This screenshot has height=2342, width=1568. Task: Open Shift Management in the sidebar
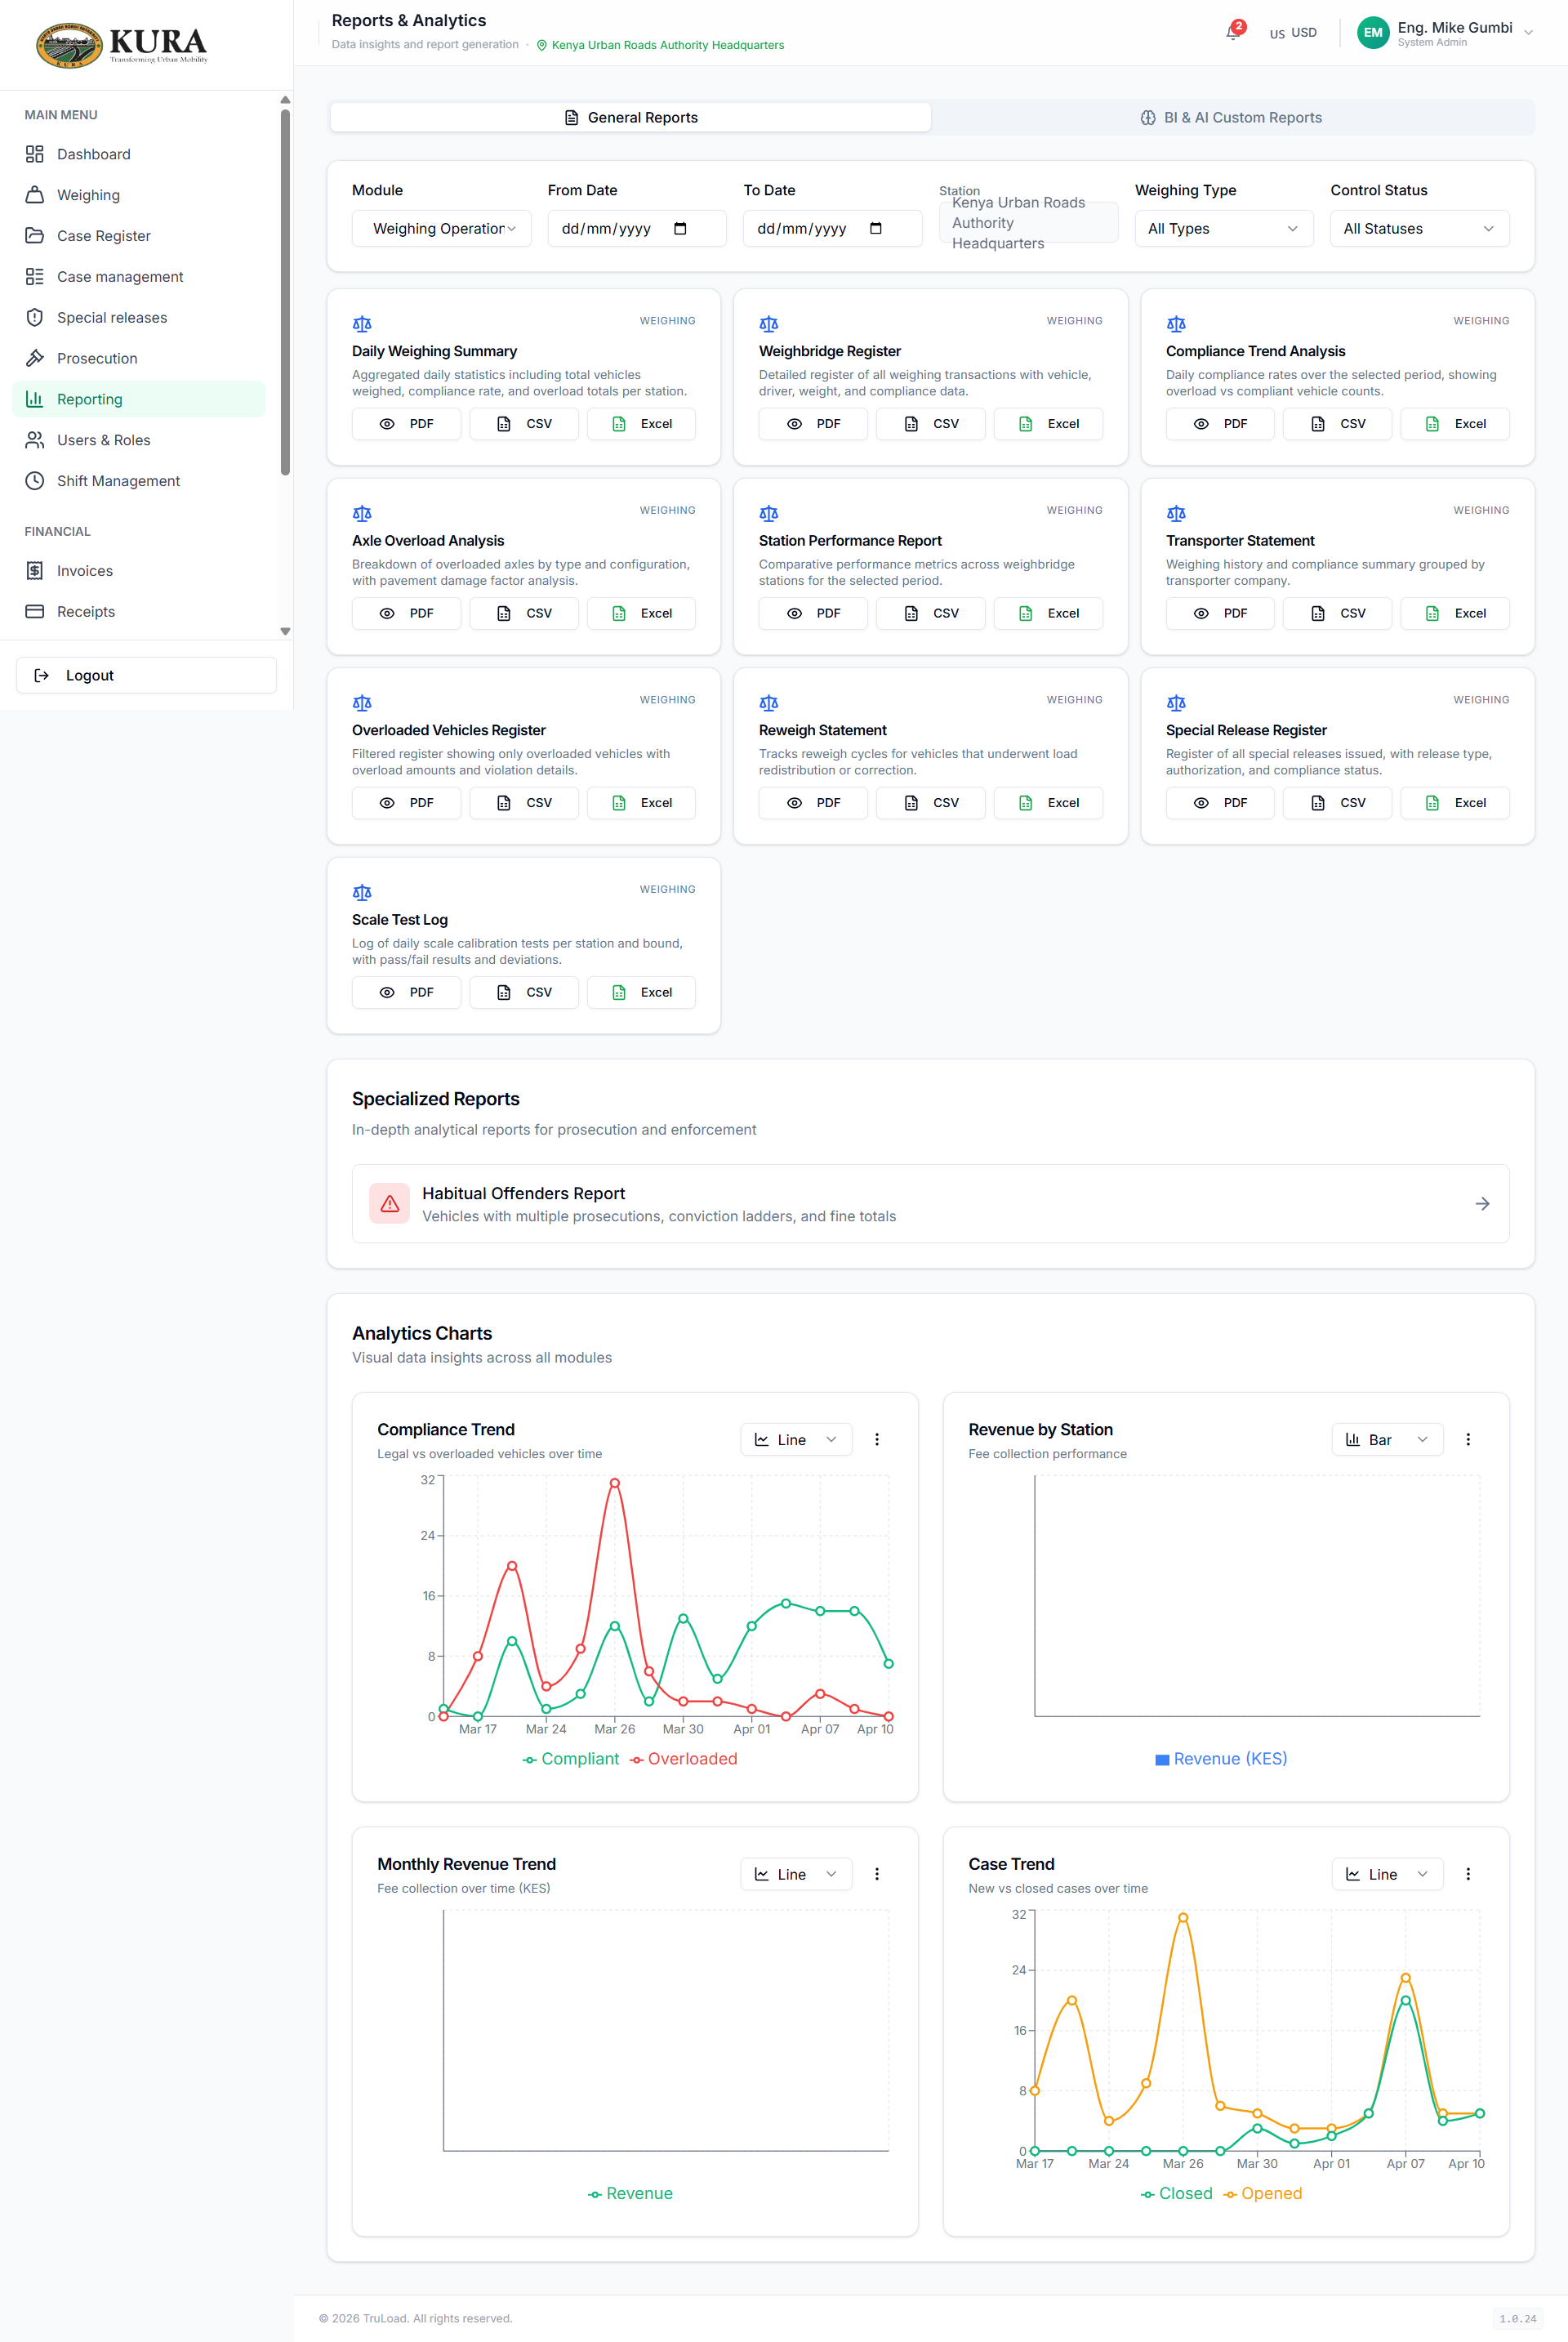[139, 481]
